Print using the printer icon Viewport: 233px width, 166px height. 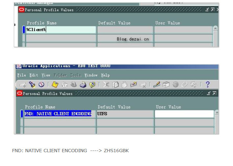click(83, 84)
